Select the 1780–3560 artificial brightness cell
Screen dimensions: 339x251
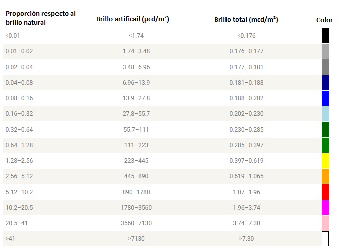[x=136, y=208]
